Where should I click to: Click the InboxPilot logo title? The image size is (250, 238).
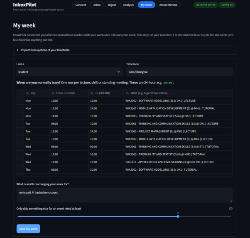25,5
